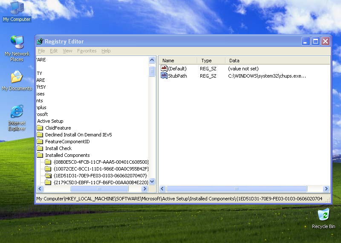Close the Registry Editor window
Image resolution: width=341 pixels, height=243 pixels.
[326, 41]
